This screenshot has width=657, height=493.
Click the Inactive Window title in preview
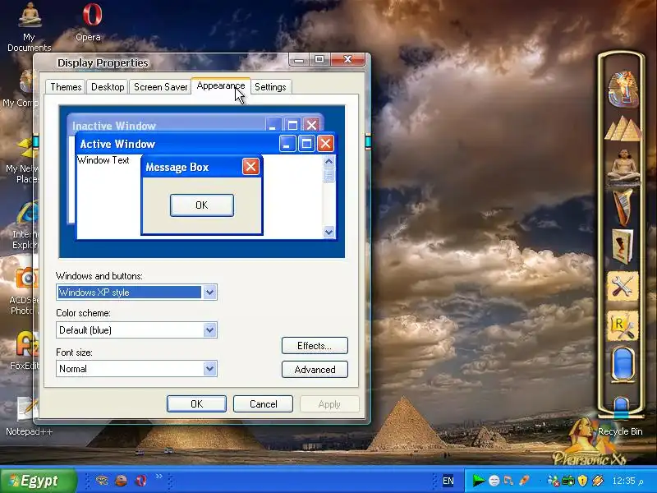114,126
